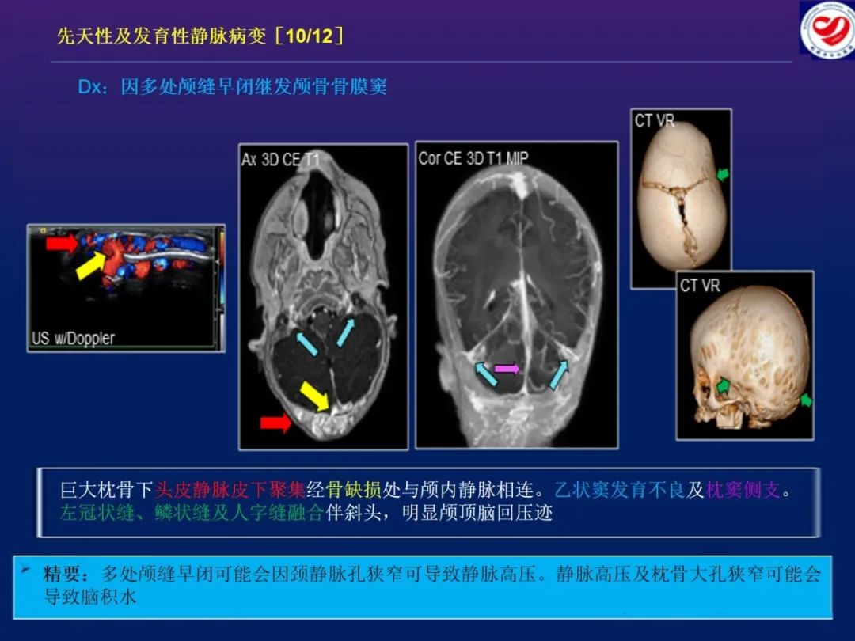Click the cyan text 乙状窦发育不良
855x641 pixels.
pyautogui.click(x=620, y=490)
